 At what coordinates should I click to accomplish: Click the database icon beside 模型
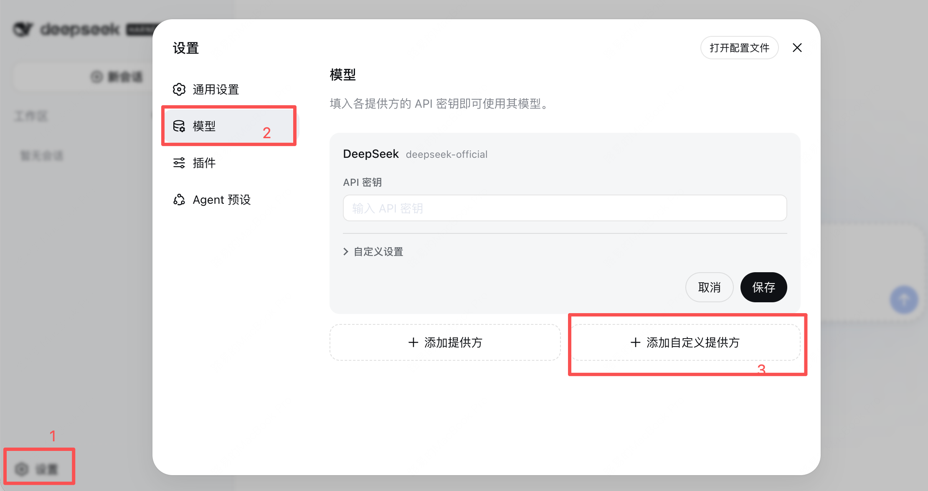click(179, 126)
